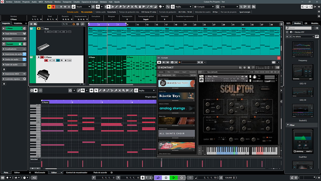Toggle record enable on the E Piano track
The height and width of the screenshot is (181, 321).
(x=46, y=60)
